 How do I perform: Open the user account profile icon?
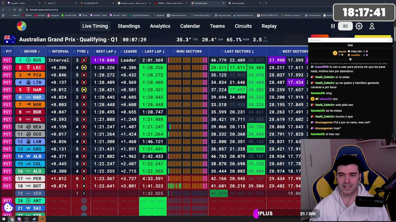point(372,26)
